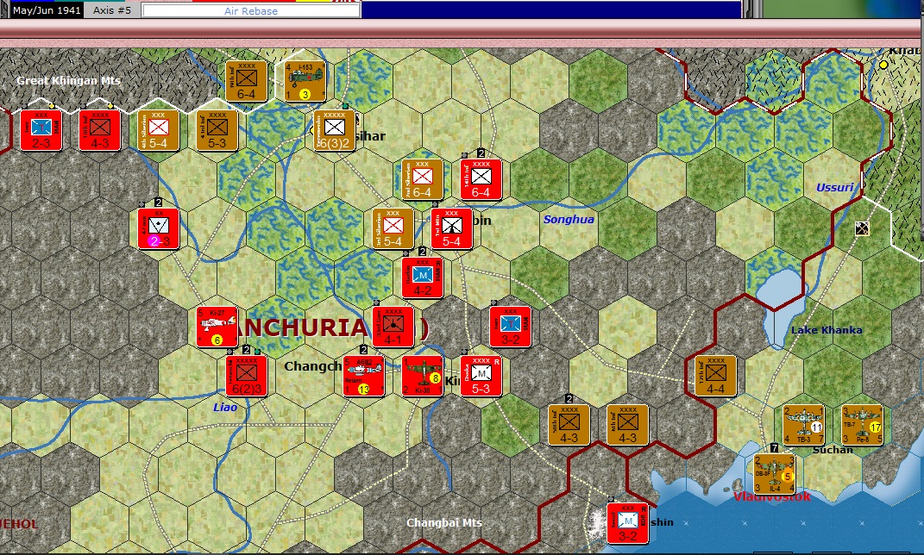Click the Ussuri river label
924x555 pixels.
coord(834,188)
